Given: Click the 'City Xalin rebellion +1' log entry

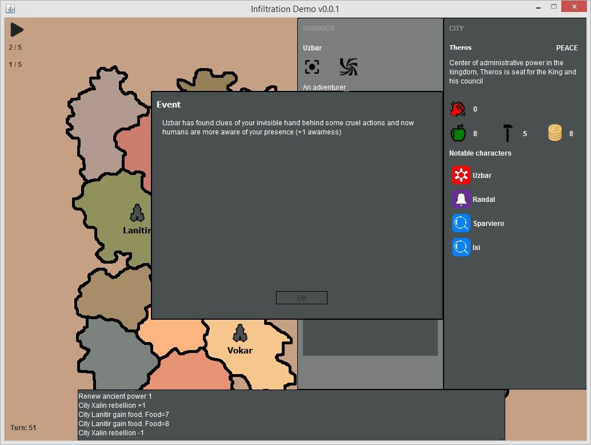Looking at the screenshot, I should click(112, 406).
